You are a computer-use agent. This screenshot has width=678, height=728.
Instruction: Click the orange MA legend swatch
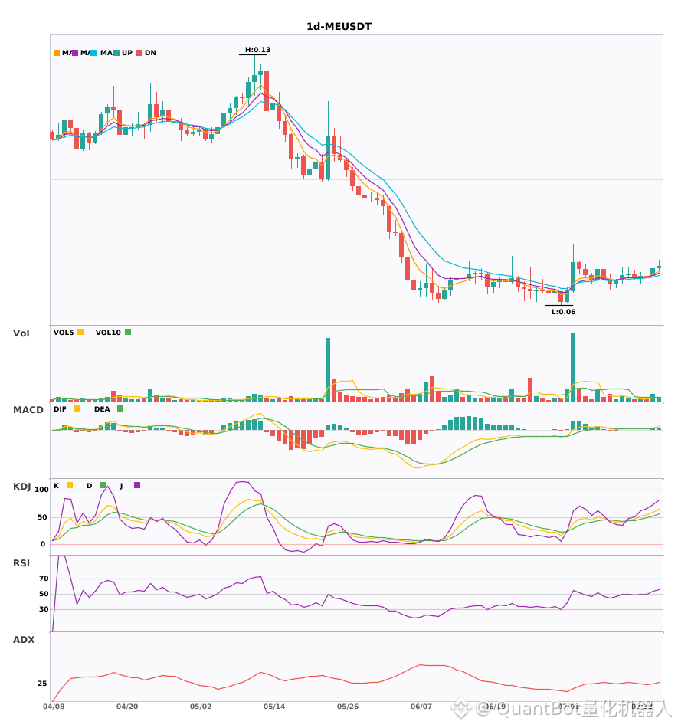click(x=57, y=53)
